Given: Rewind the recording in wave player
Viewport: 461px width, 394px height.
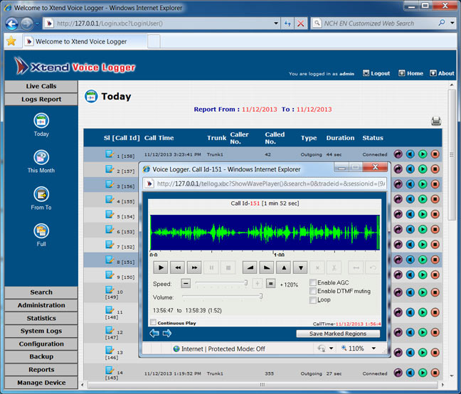Looking at the screenshot, I should tap(178, 267).
